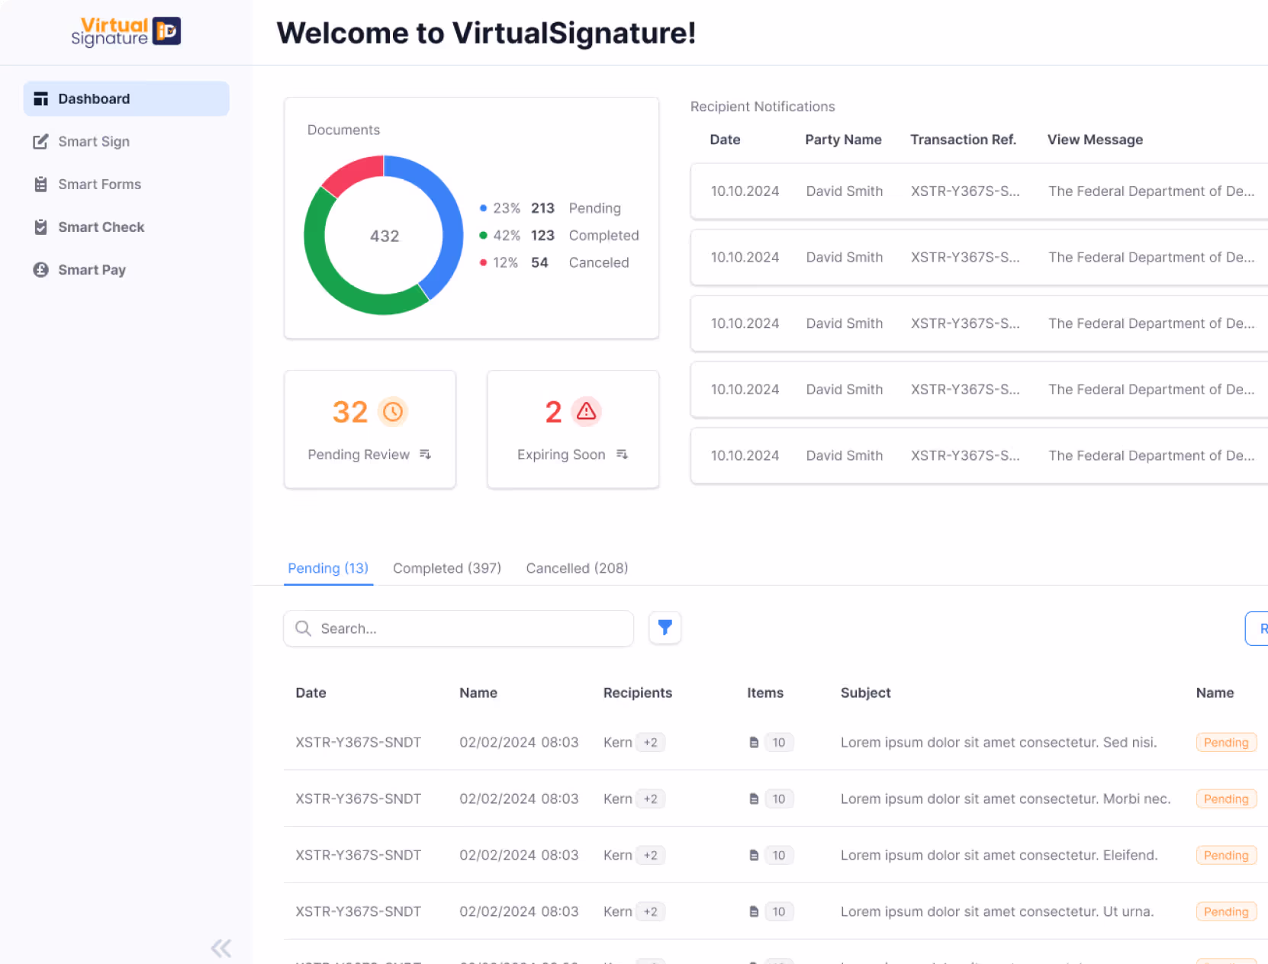Open the first recipient notification row
This screenshot has width=1268, height=964.
980,191
